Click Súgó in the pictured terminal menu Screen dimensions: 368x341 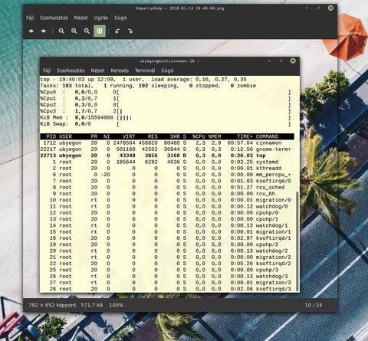(167, 70)
